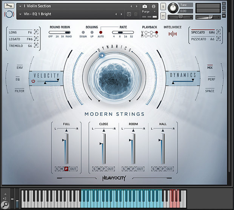Open the wrench instrument edit mode
This screenshot has width=234, height=210.
(x=9, y=6)
